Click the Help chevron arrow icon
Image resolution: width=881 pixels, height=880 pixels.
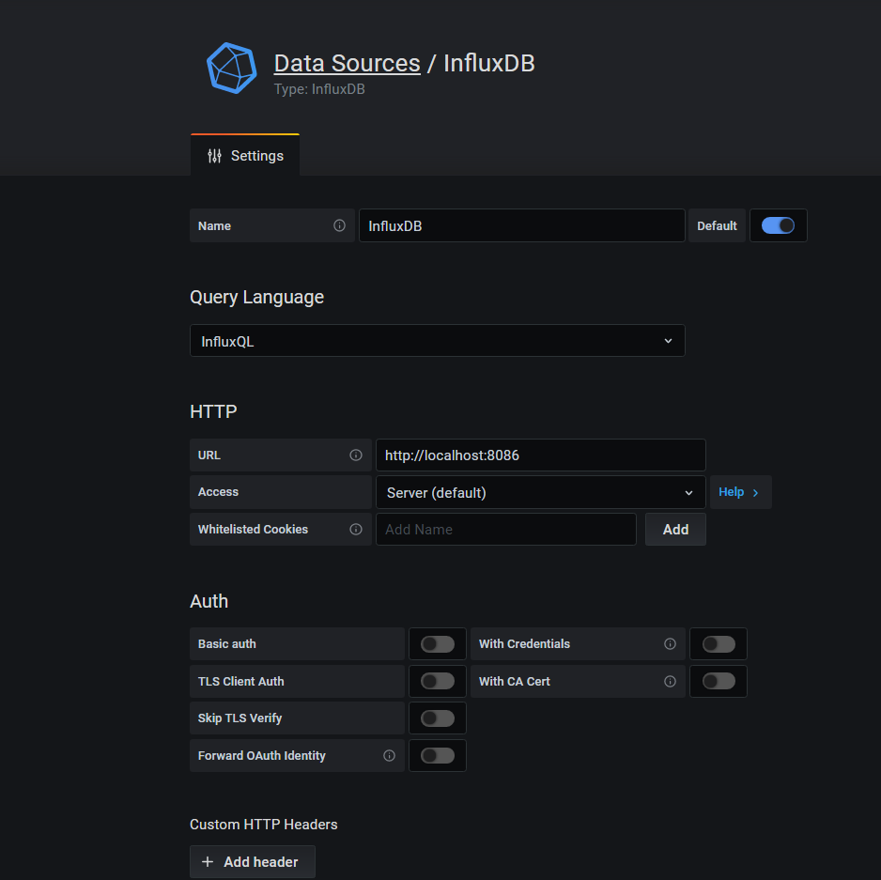coord(756,493)
